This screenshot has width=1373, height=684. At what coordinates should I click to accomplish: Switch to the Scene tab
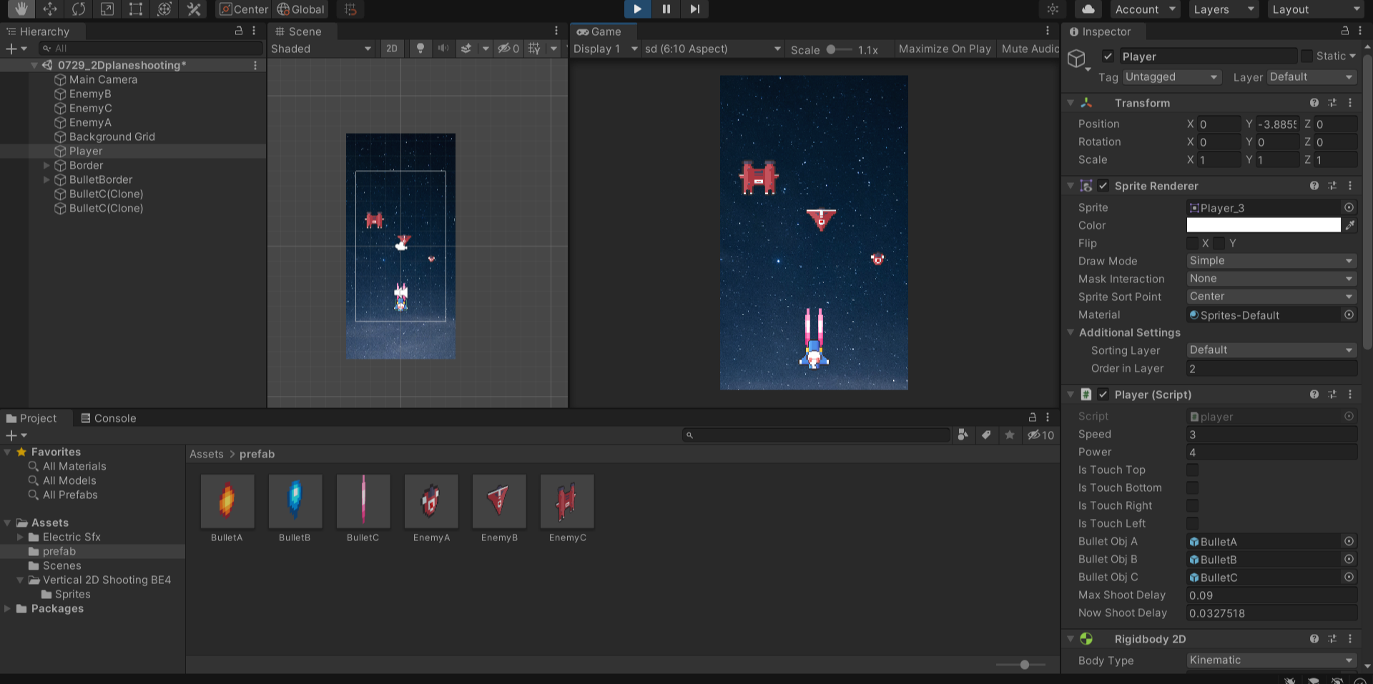(298, 31)
